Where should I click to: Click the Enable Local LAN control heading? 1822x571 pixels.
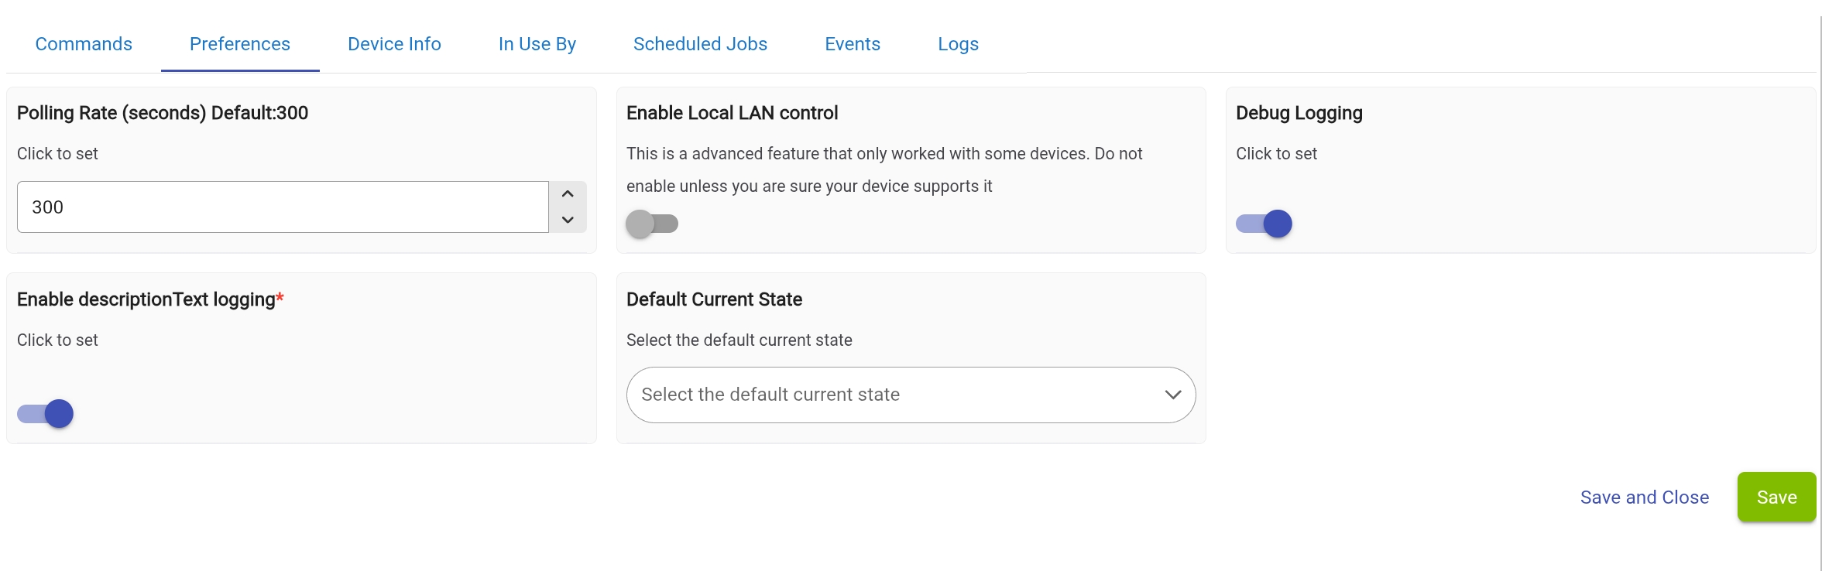click(x=732, y=113)
